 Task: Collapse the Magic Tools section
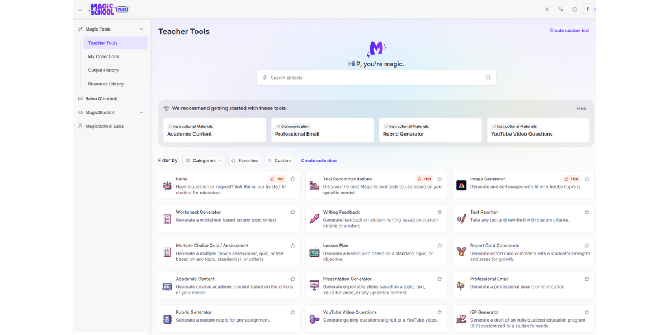point(141,29)
